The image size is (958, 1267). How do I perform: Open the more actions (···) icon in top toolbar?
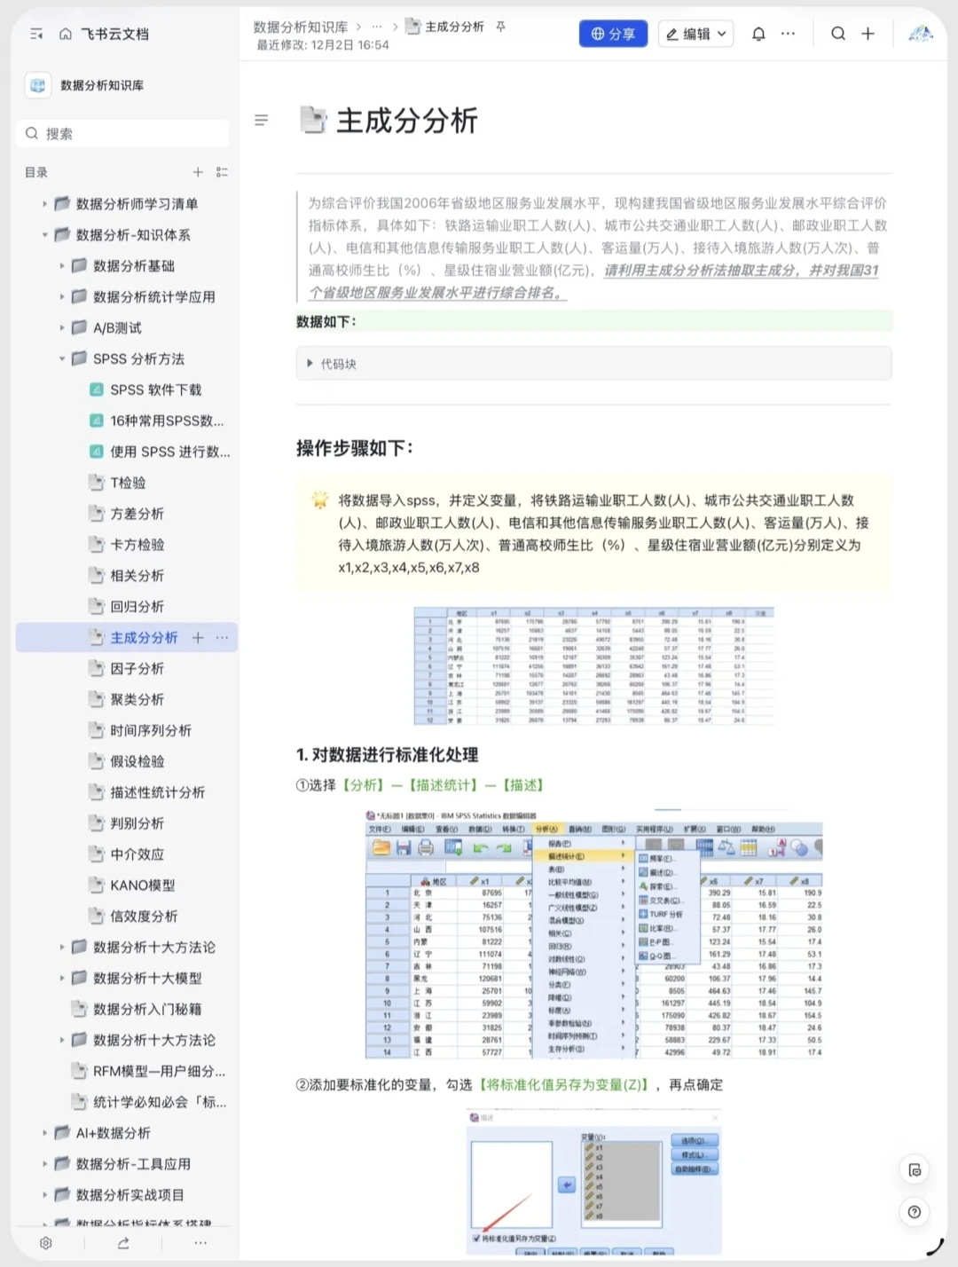click(789, 33)
